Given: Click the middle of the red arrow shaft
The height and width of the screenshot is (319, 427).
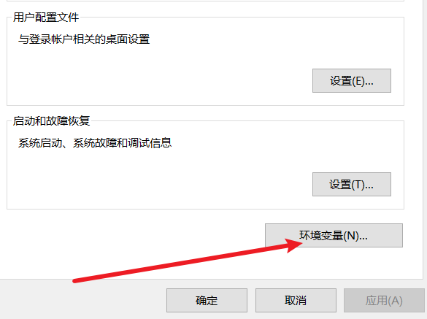Looking at the screenshot, I should click(185, 263).
